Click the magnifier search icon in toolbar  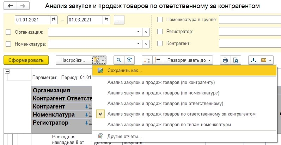pyautogui.click(x=119, y=60)
